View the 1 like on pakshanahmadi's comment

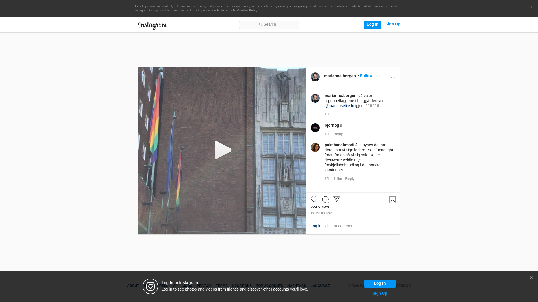[x=337, y=179]
